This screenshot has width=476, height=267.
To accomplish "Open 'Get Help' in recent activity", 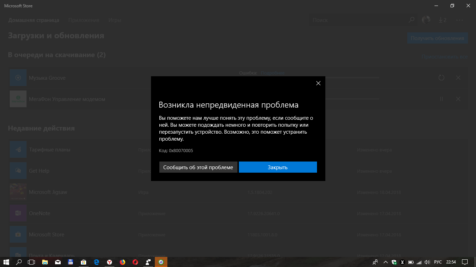I will [238, 171].
